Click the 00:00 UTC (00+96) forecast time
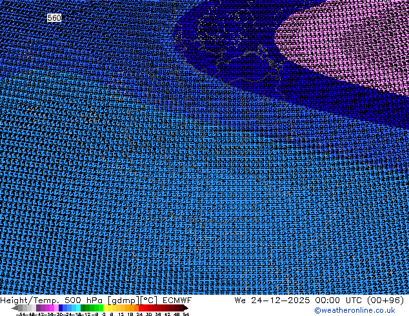The height and width of the screenshot is (316, 409). [x=359, y=301]
